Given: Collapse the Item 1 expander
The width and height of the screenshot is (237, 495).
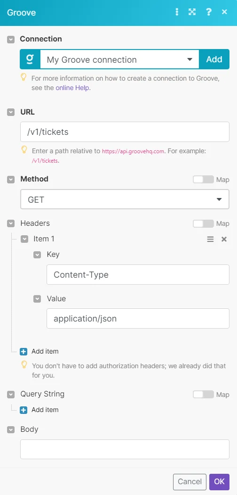Looking at the screenshot, I should tap(24, 239).
